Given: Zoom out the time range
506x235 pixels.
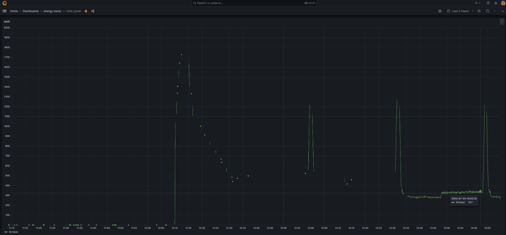Looking at the screenshot, I should coord(479,11).
